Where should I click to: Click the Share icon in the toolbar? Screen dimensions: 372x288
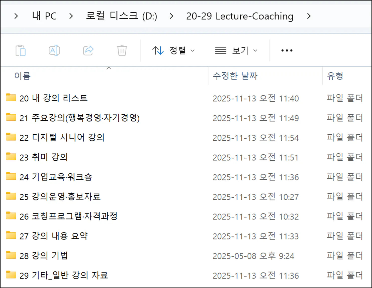coord(88,50)
